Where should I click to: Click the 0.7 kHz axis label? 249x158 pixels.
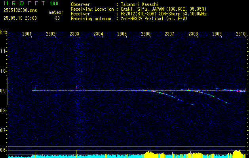pyautogui.click(x=3, y=130)
